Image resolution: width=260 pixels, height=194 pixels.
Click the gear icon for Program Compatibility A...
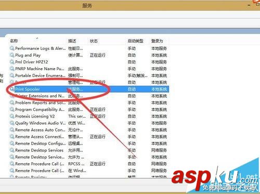(x=12, y=109)
